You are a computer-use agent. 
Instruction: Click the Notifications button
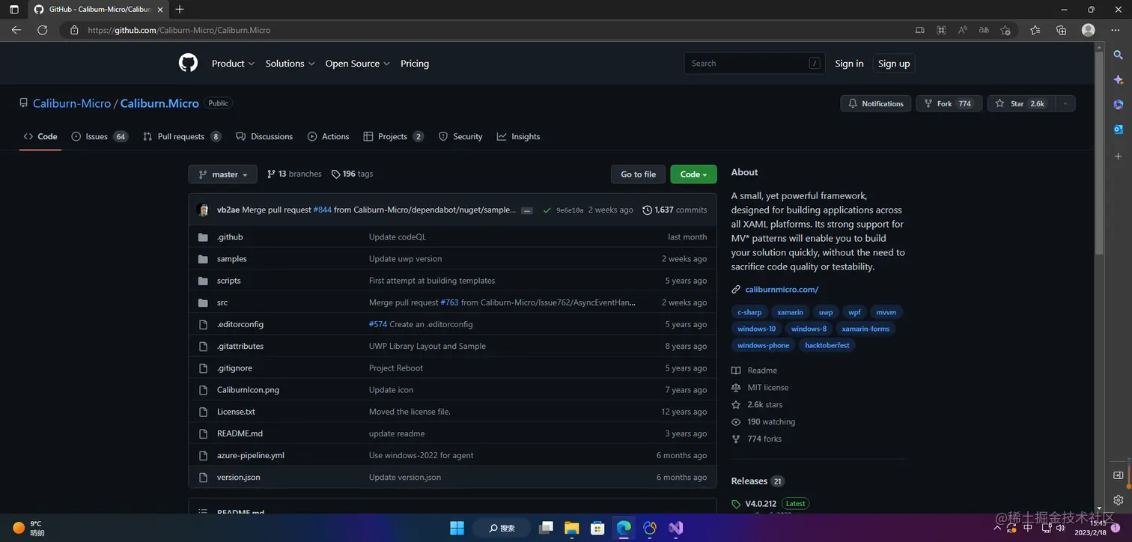coord(875,103)
